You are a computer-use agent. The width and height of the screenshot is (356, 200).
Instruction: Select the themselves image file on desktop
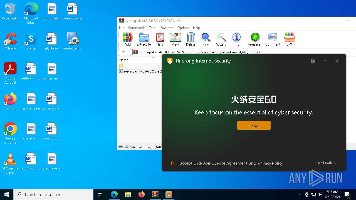pos(52,161)
